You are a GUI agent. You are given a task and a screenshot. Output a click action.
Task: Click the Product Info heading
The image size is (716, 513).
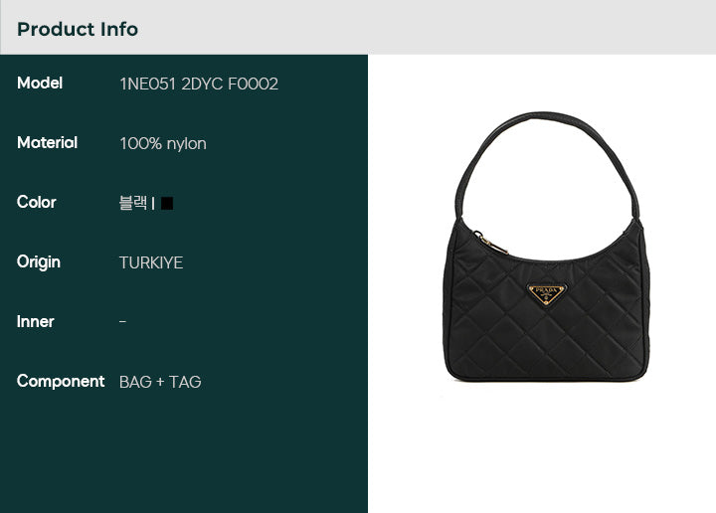pyautogui.click(x=78, y=29)
